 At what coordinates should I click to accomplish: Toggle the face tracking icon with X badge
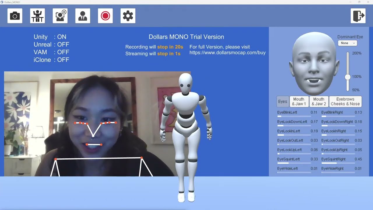click(60, 16)
